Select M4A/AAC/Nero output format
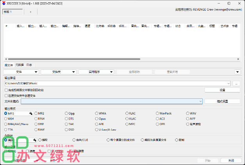The image size is (245, 165). pyautogui.click(x=16, y=124)
